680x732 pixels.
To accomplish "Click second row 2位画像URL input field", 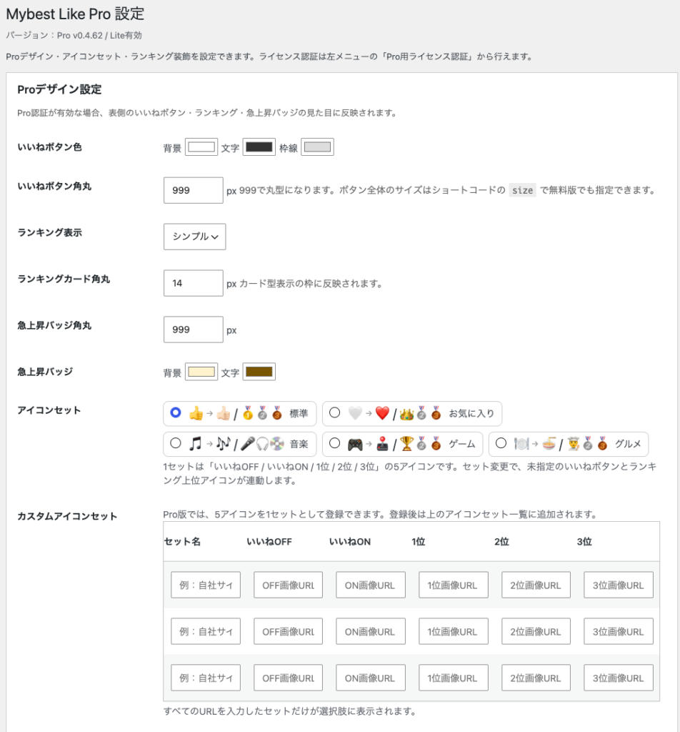I will pyautogui.click(x=536, y=631).
